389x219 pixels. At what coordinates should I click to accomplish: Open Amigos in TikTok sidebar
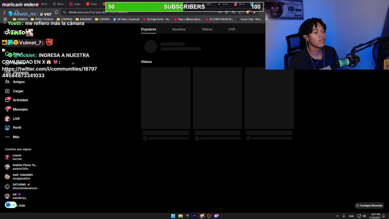pyautogui.click(x=15, y=82)
